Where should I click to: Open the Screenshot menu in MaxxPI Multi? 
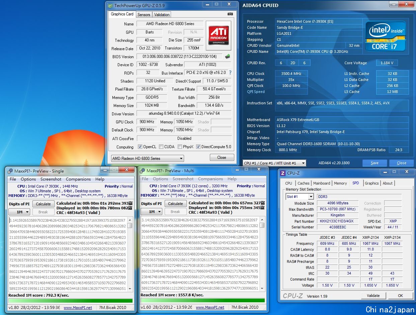[183, 179]
